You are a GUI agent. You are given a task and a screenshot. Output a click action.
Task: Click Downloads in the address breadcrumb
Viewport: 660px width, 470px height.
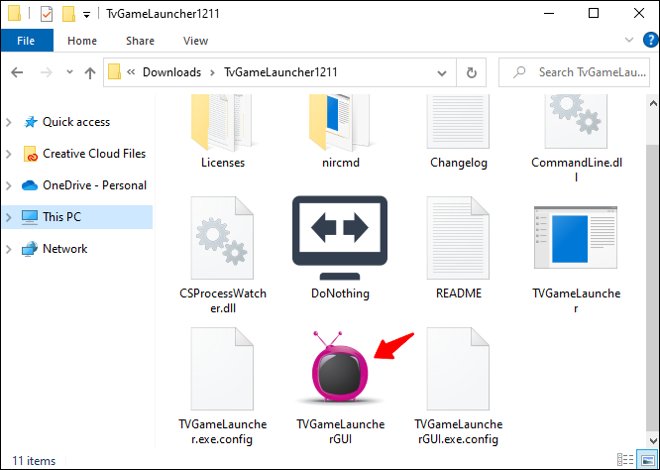[171, 72]
